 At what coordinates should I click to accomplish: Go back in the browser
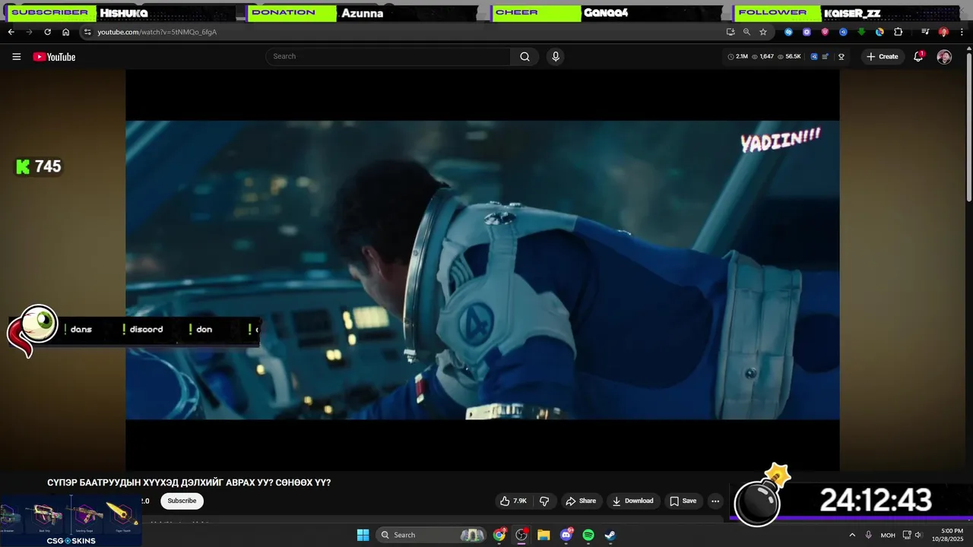(11, 32)
